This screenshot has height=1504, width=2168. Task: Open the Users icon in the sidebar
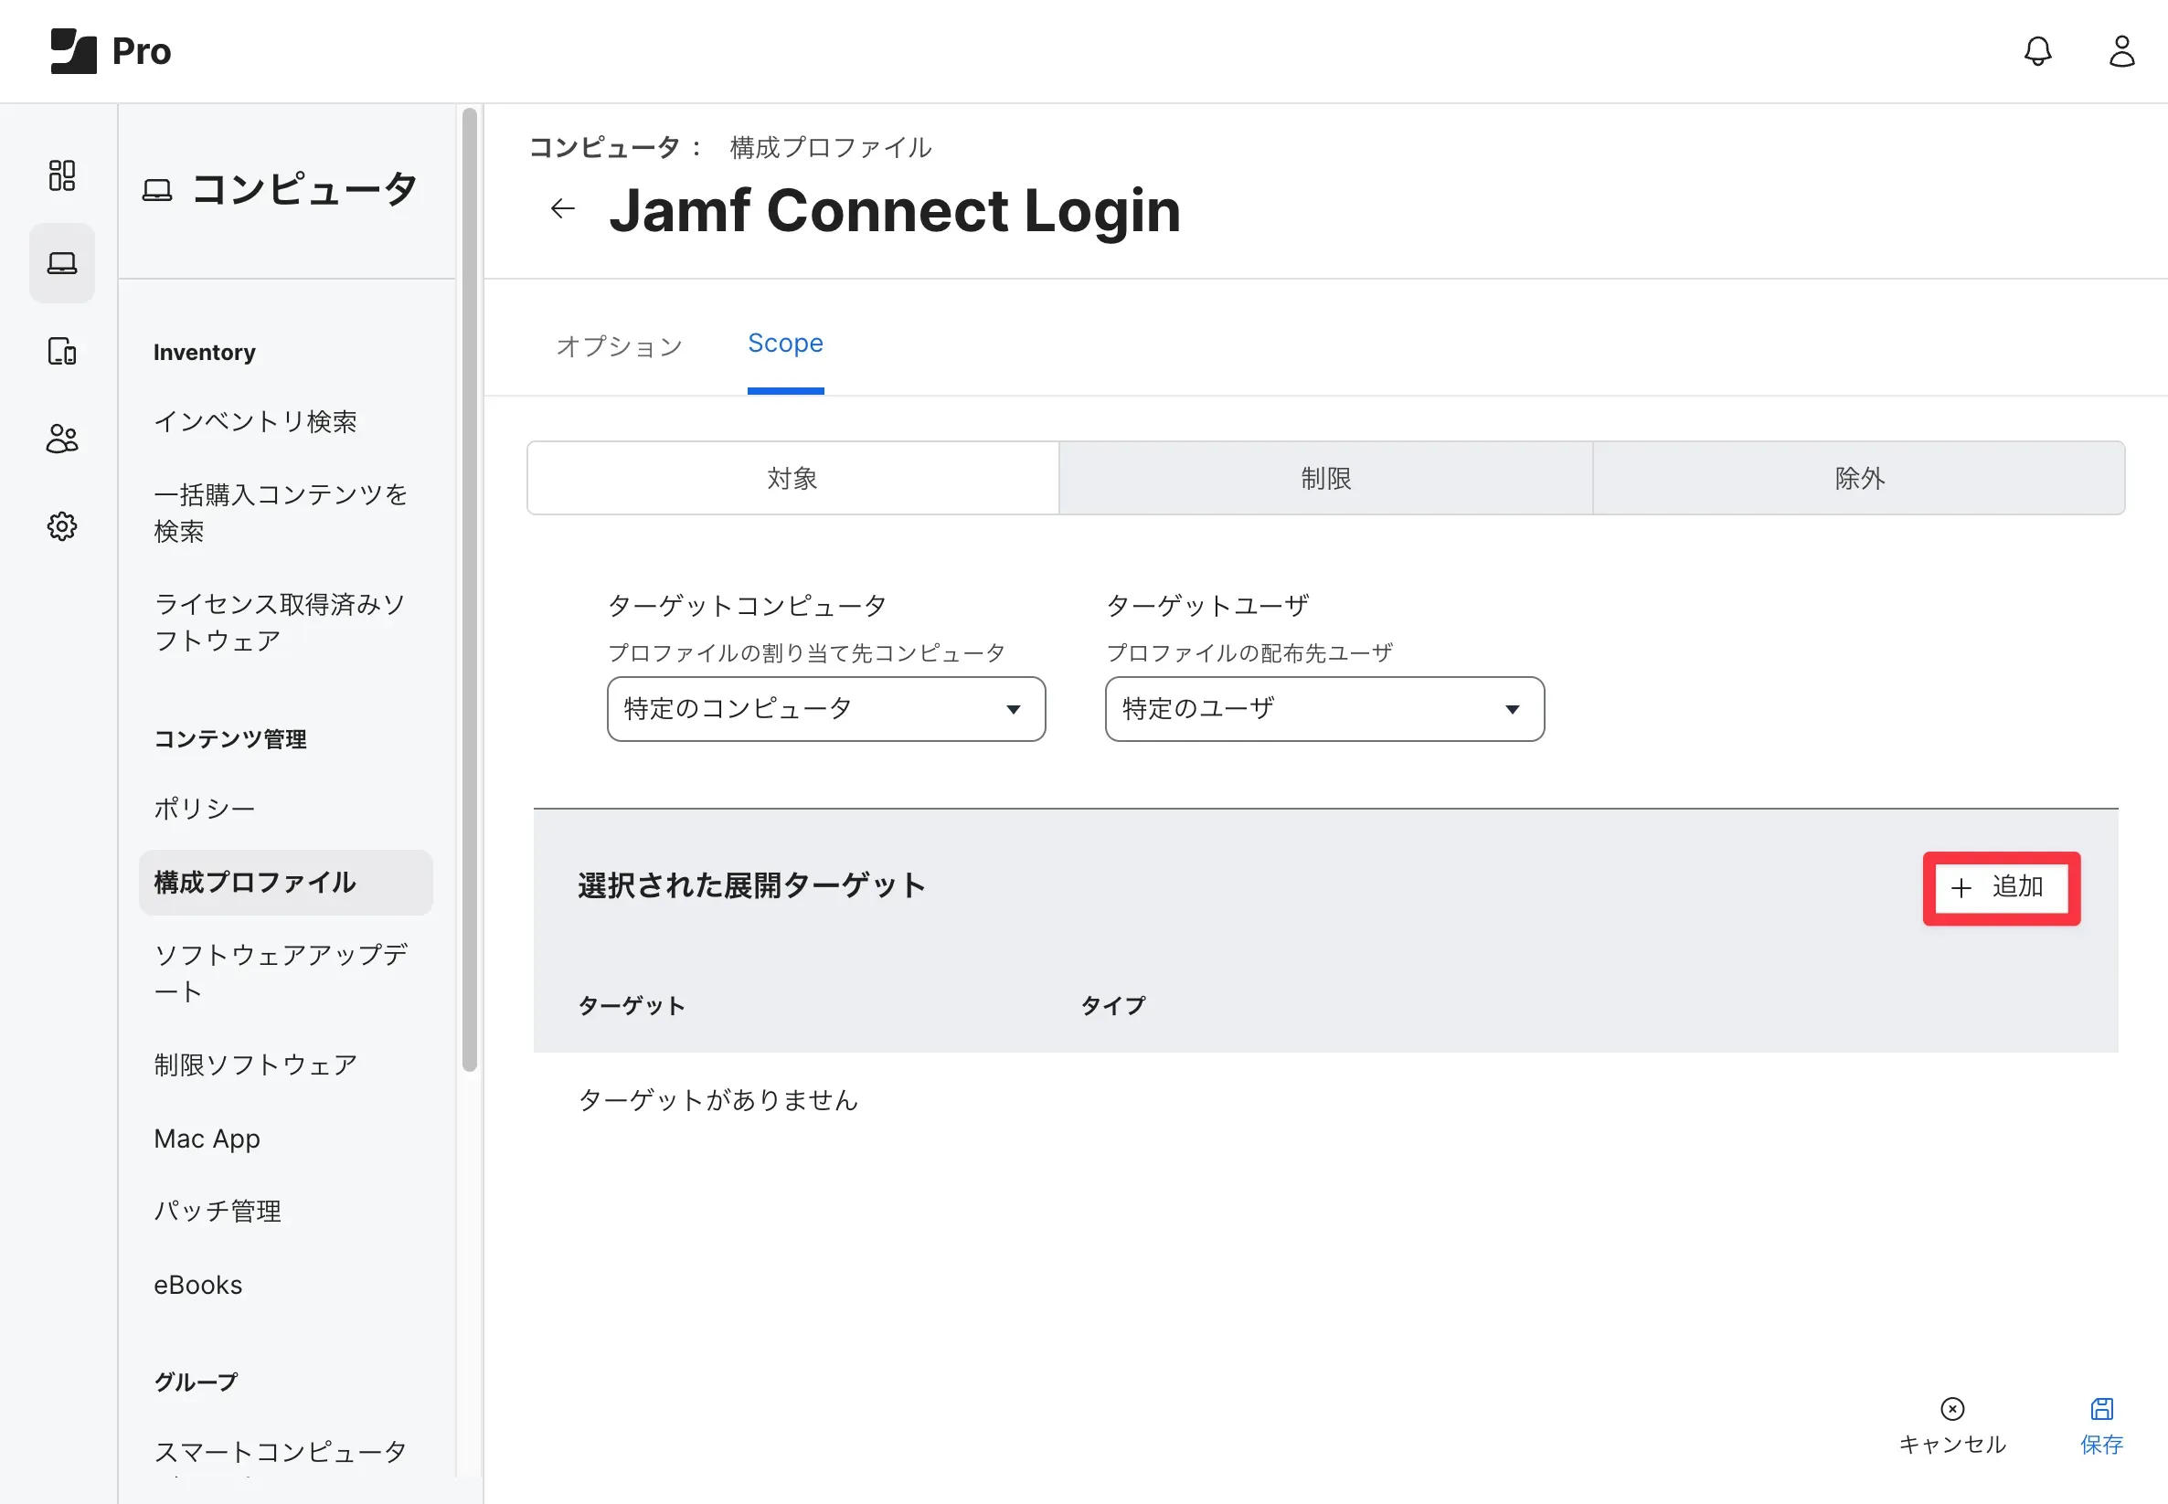tap(62, 439)
